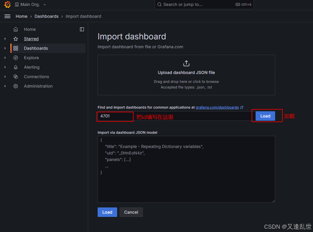Image resolution: width=313 pixels, height=232 pixels.
Task: Click Upload dashboard JSON file text
Action: (x=186, y=73)
